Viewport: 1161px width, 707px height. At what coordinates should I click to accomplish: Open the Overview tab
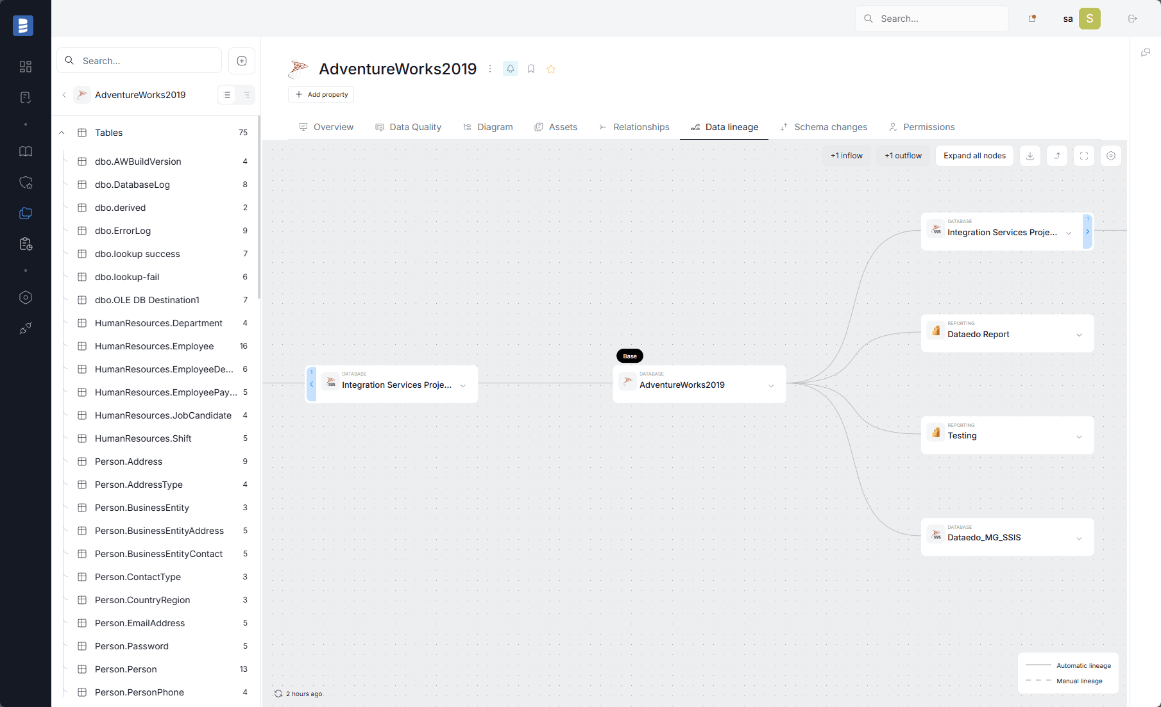coord(326,127)
